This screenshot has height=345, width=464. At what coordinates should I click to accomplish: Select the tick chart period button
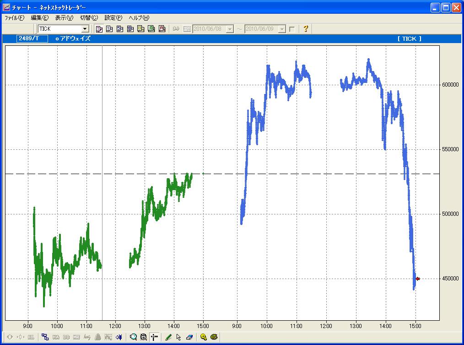99,29
